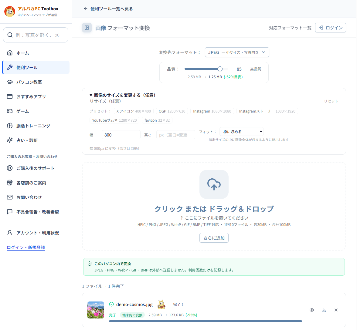The height and width of the screenshot is (330, 357).
Task: Open 不具合報告・改善希望 in the sidebar
Action: pyautogui.click(x=36, y=212)
